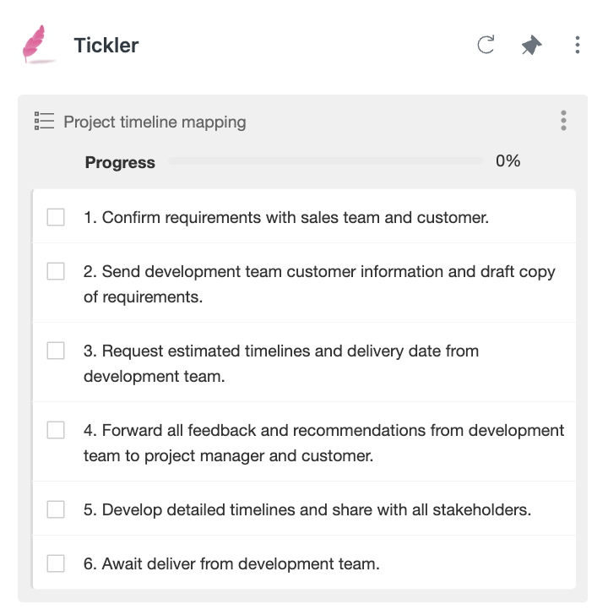Select the Project timeline mapping title

(155, 122)
